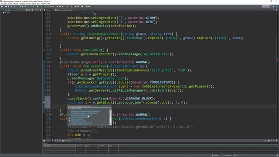Open the Refactor menu
The height and width of the screenshot is (157, 279).
click(16, 3)
